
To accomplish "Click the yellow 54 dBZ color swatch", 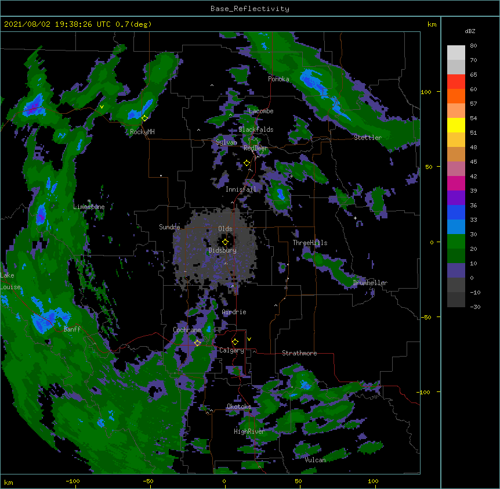I will (x=456, y=125).
